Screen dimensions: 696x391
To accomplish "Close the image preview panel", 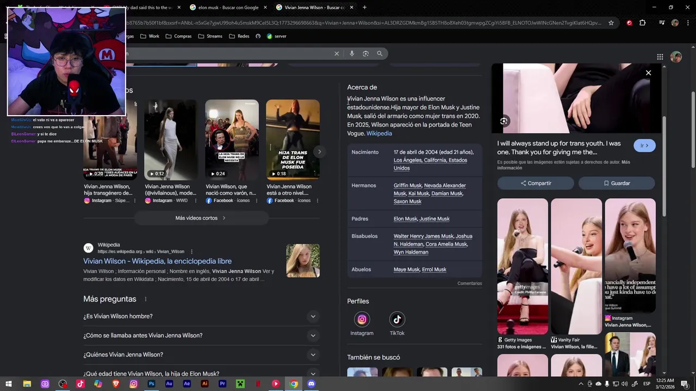I will point(648,73).
